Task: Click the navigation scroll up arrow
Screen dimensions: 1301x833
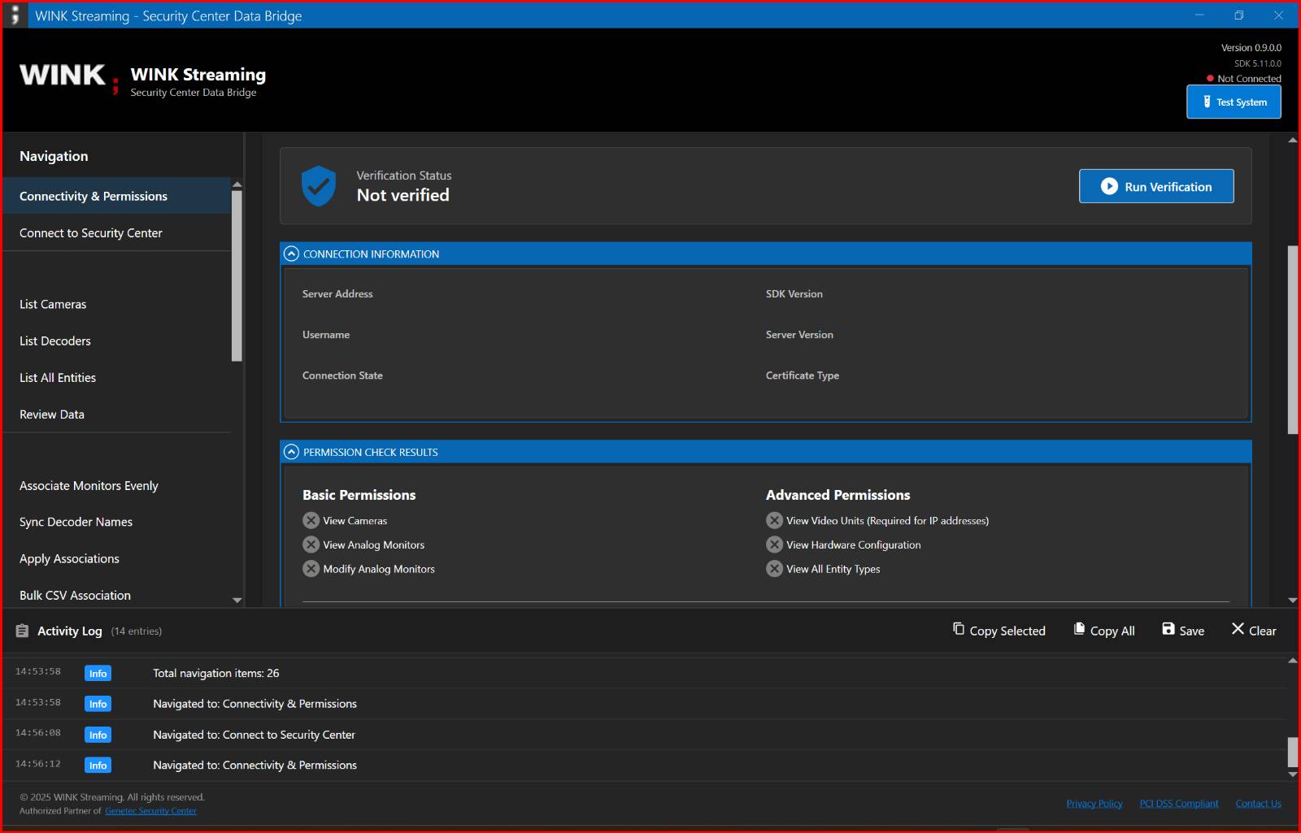Action: click(x=237, y=184)
